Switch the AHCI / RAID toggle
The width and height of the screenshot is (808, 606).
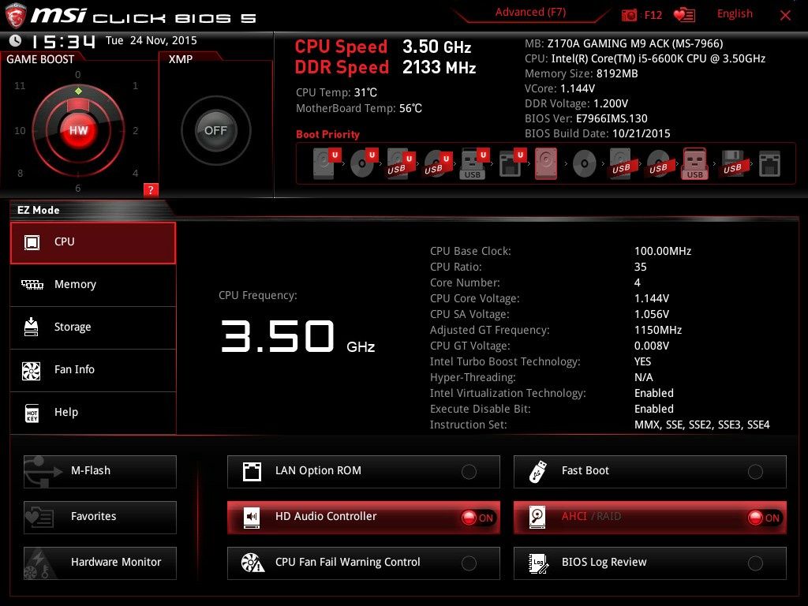pos(764,518)
